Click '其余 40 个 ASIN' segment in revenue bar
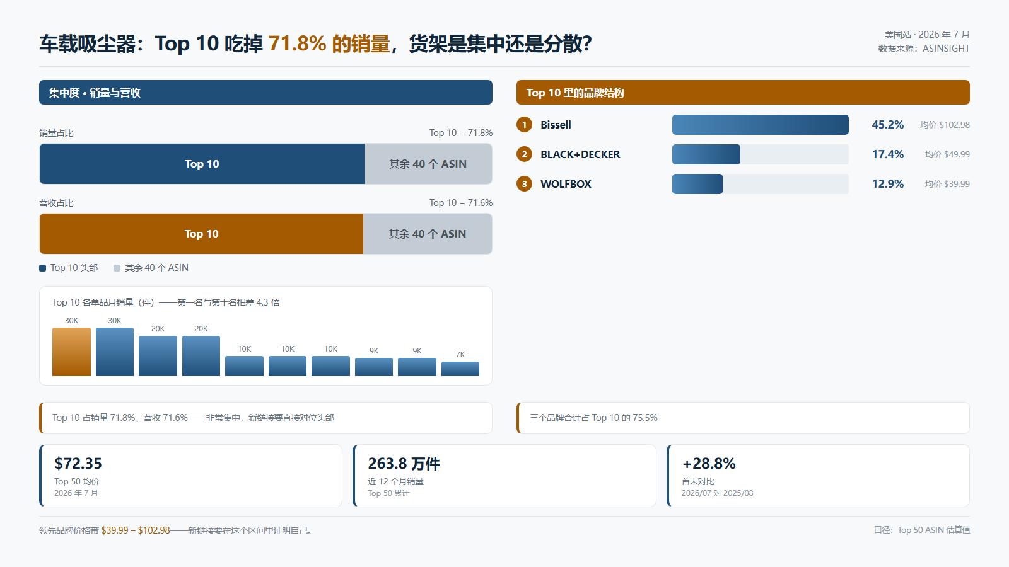The width and height of the screenshot is (1009, 567). [428, 234]
